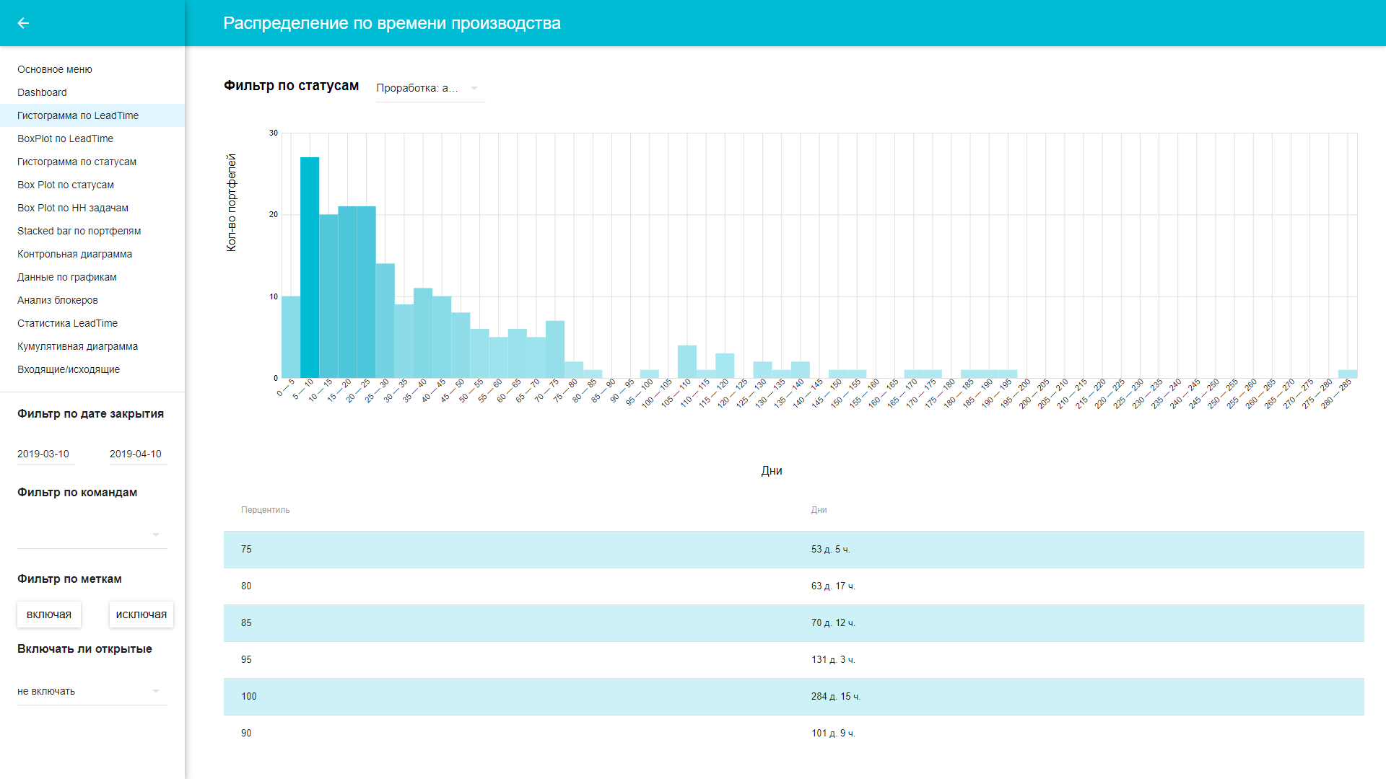Open status filter dropdown arrow
Viewport: 1386px width, 779px height.
click(x=474, y=88)
